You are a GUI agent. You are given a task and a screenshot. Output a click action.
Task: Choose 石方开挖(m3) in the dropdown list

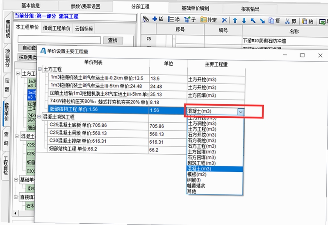pos(214,135)
